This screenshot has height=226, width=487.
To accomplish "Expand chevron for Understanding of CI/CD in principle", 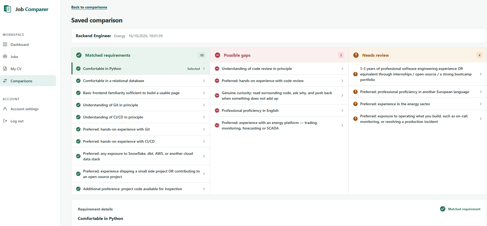I will click(x=204, y=117).
